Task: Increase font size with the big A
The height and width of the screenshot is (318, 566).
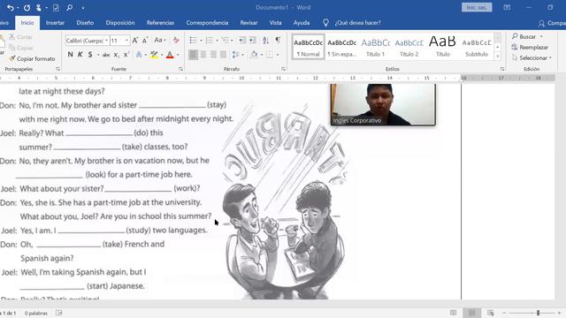Action: (135, 41)
